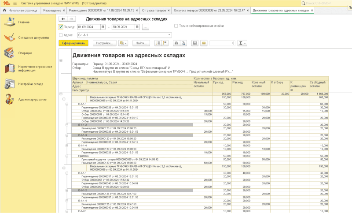The height and width of the screenshot is (213, 352).
Task: Open the Нормативно-справочная информация section icon
Action: (x=10, y=68)
